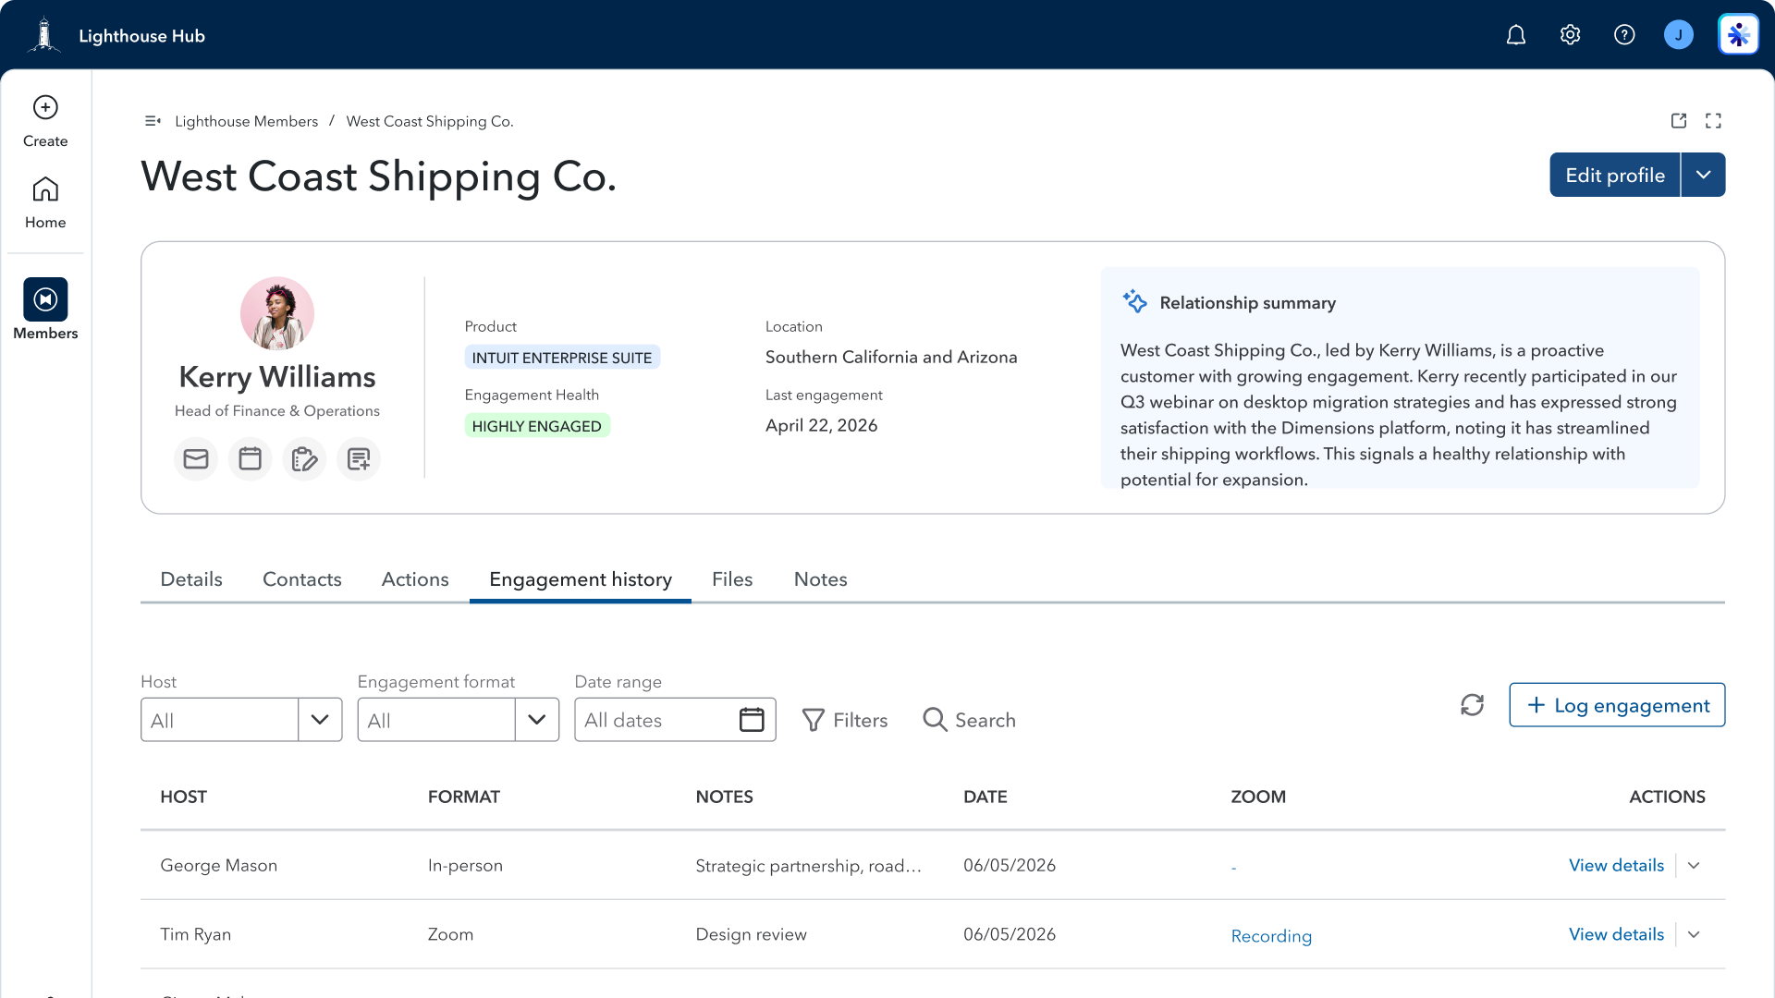Screen dimensions: 1775x998
Task: Open page in new window icon
Action: [x=1679, y=121]
